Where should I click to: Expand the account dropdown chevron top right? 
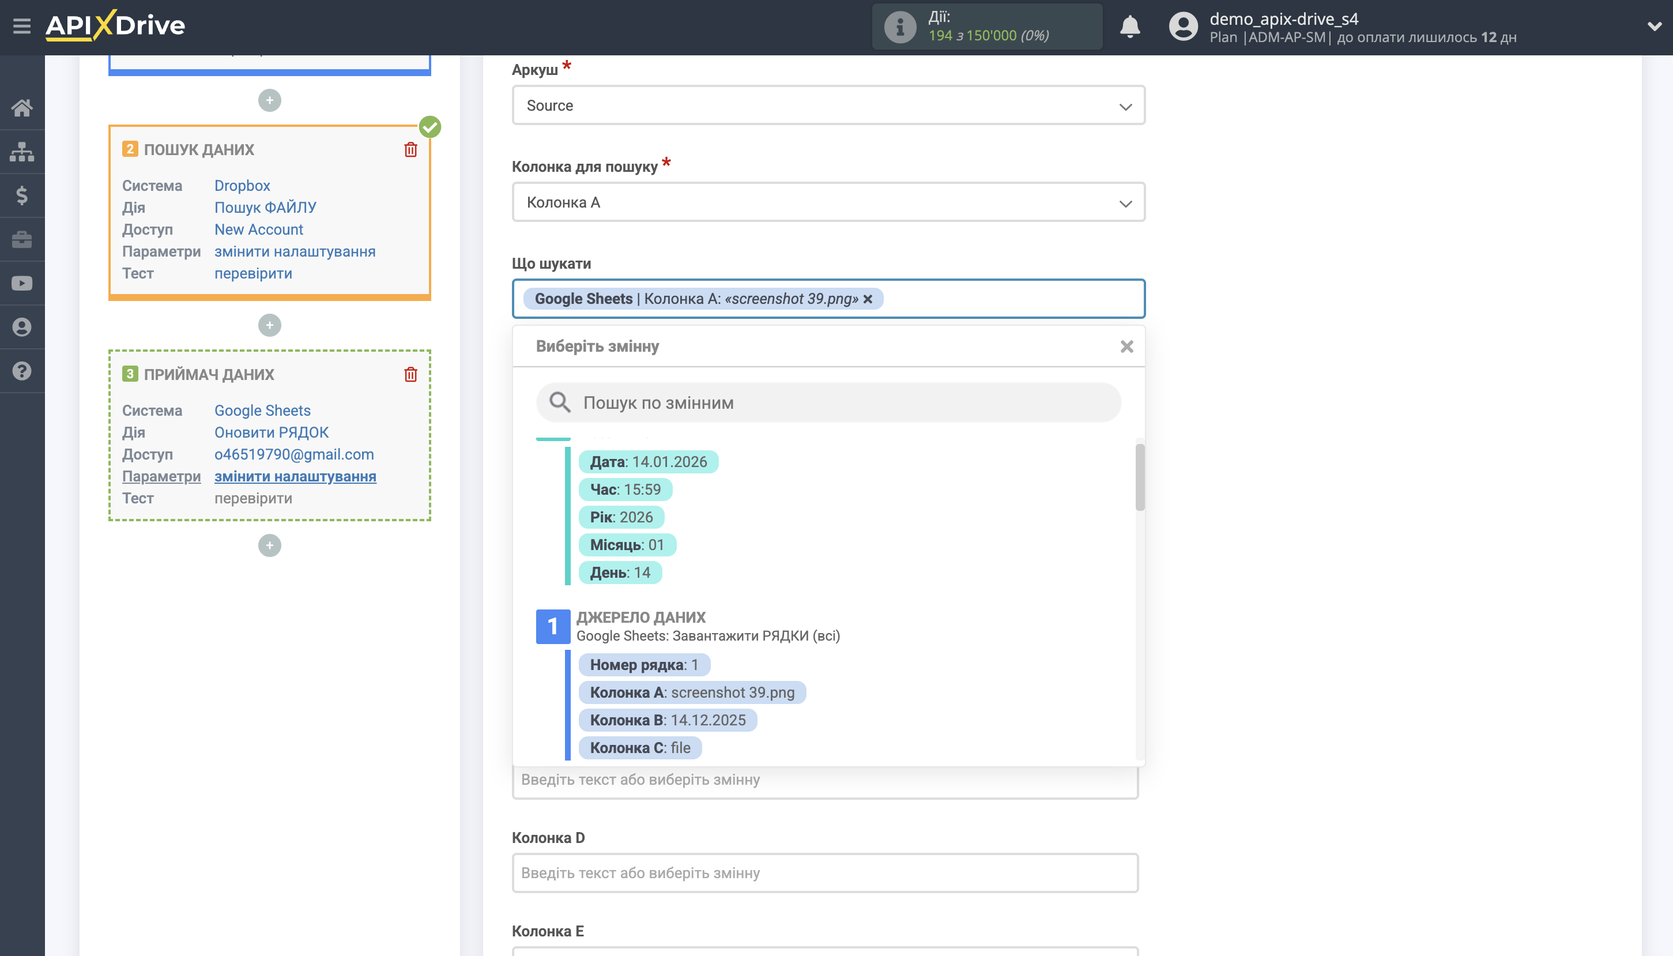point(1655,25)
